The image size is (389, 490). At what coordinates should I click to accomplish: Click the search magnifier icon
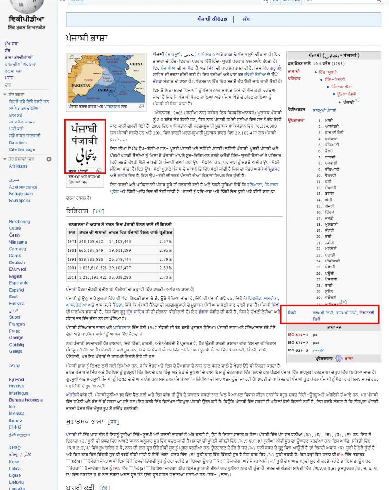point(379,1)
